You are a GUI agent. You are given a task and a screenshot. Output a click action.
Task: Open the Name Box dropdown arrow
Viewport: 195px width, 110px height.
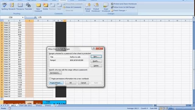pos(23,17)
